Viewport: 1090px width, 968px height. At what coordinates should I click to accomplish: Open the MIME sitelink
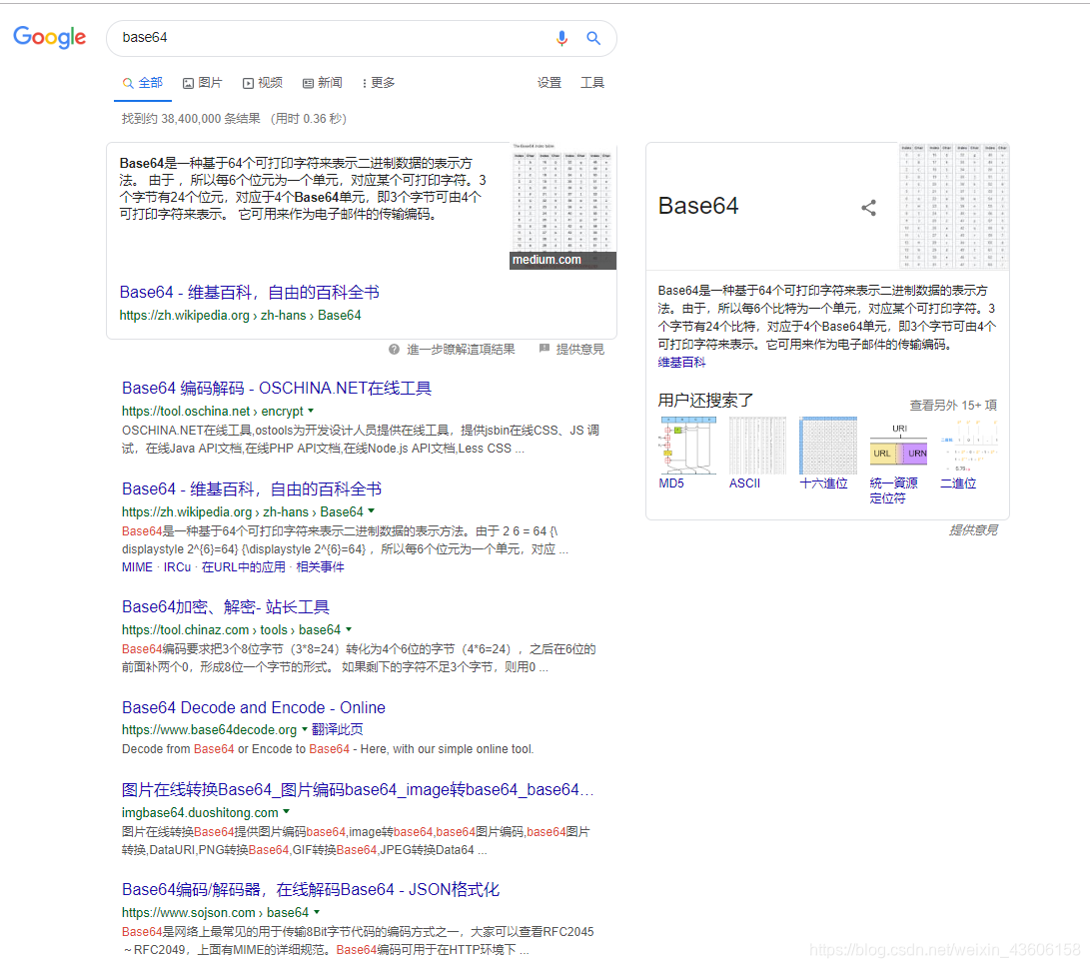click(x=137, y=567)
